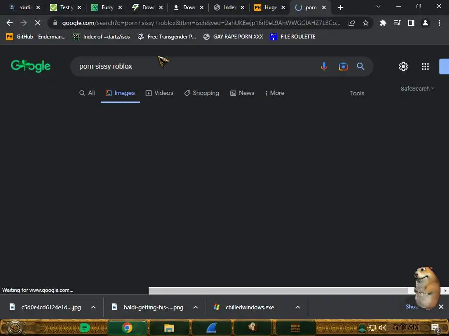Image resolution: width=449 pixels, height=336 pixels.
Task: Switch to Shopping results
Action: 202,93
